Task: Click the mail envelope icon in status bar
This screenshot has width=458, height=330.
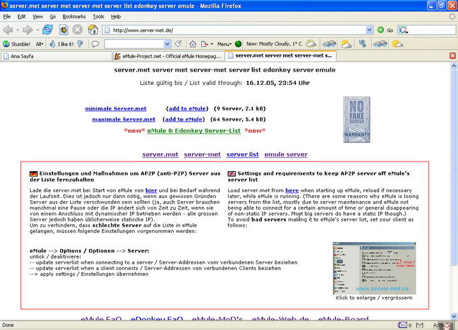Action: pos(403,325)
